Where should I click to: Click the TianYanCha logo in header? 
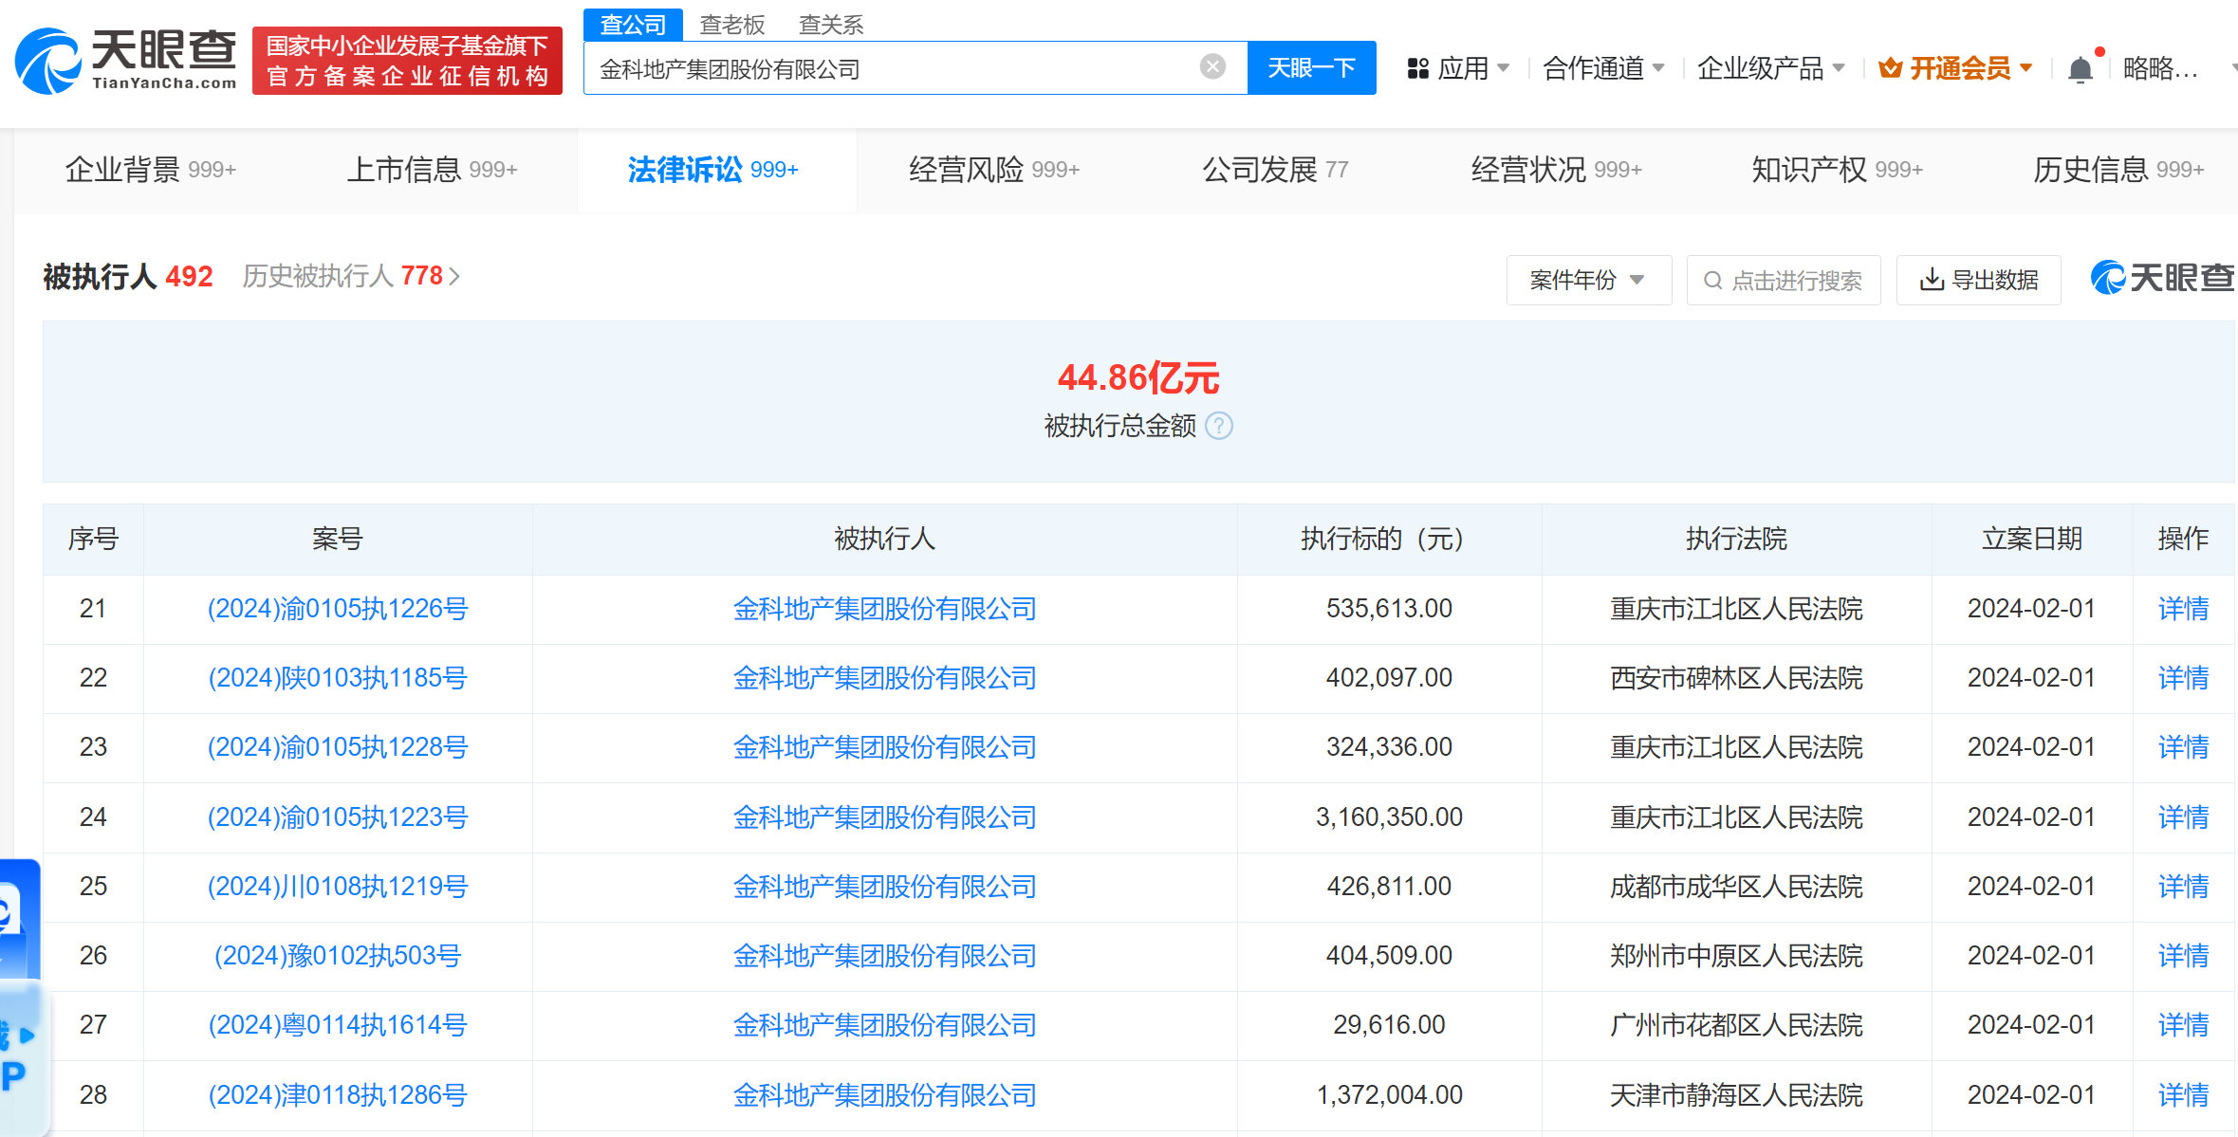coord(126,61)
